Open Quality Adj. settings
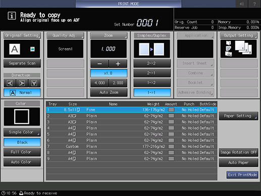The width and height of the screenshot is (261, 196). point(65,35)
